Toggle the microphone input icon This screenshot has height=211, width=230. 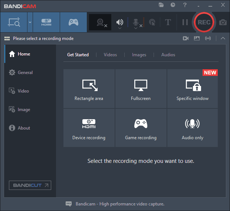click(x=136, y=22)
